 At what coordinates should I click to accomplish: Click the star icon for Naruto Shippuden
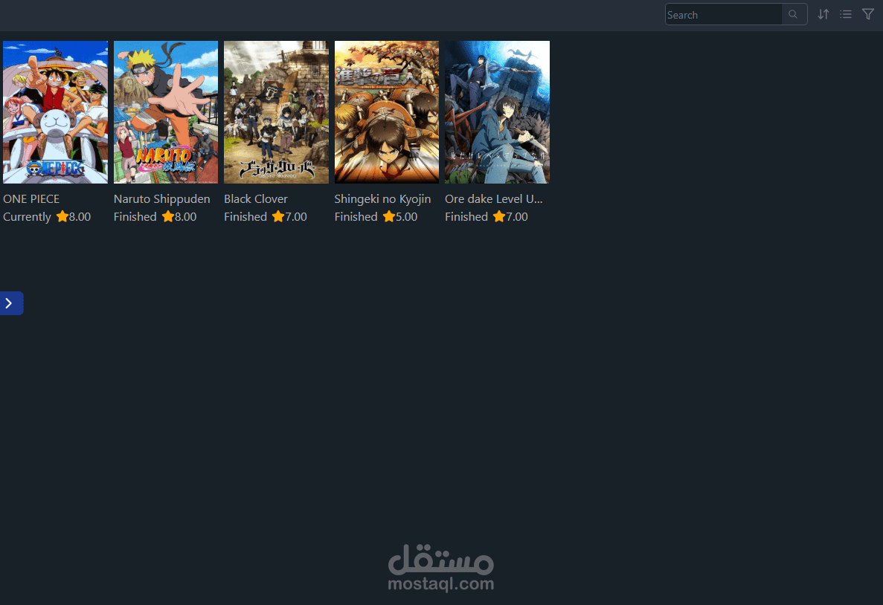coord(168,217)
